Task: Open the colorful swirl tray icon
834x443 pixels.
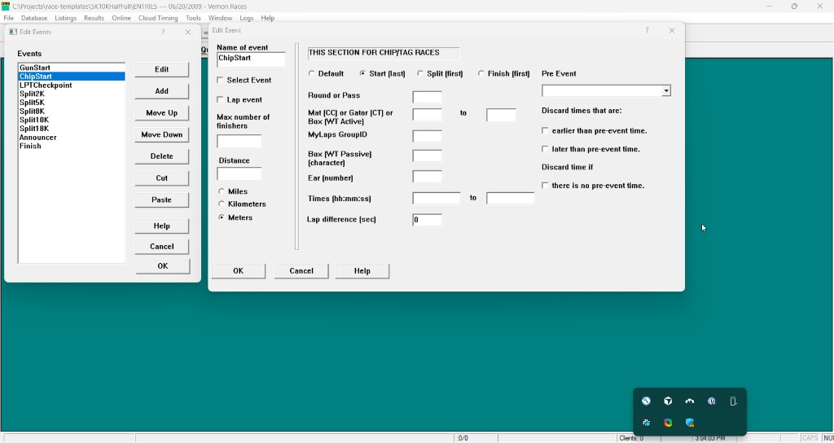Action: click(x=668, y=423)
